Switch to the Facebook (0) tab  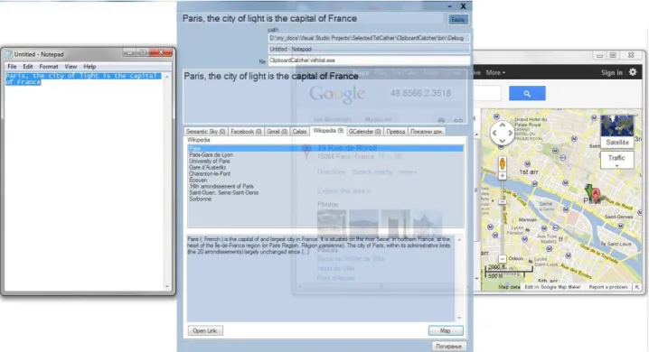246,132
